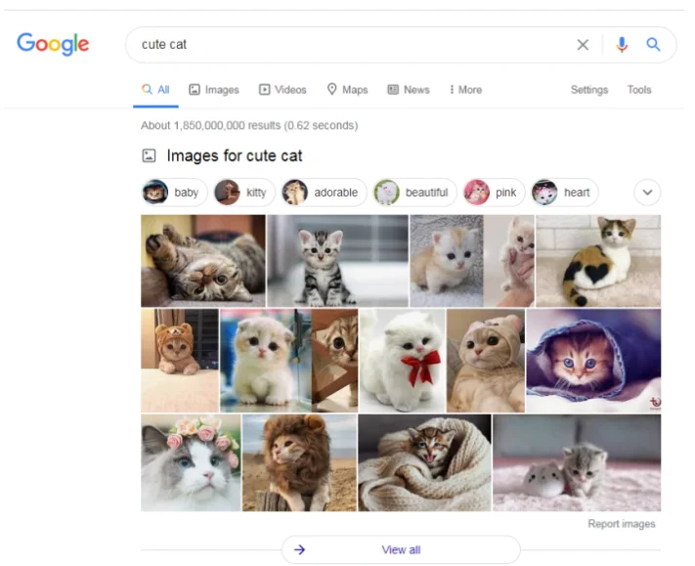695x566 pixels.
Task: Open the News tab
Action: (x=409, y=90)
